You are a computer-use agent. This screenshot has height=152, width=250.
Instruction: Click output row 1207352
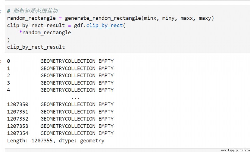click(x=60, y=119)
